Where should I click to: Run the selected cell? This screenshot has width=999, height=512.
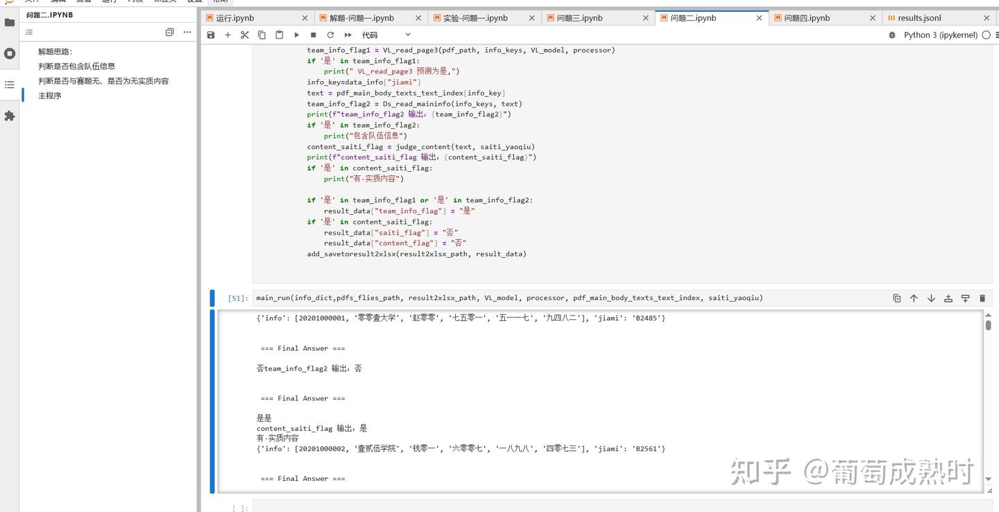(296, 35)
